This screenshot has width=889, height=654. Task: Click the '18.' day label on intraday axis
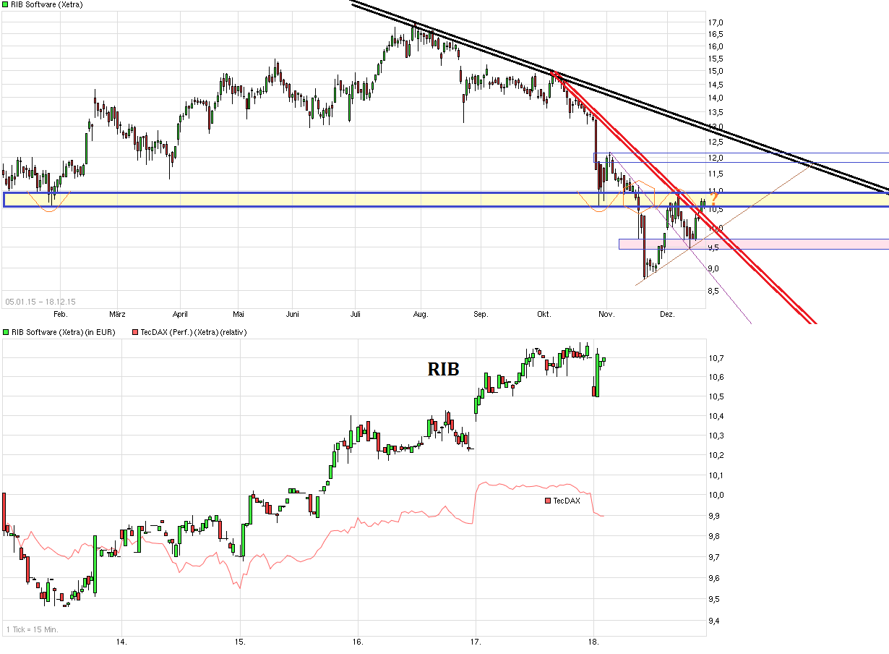click(594, 642)
